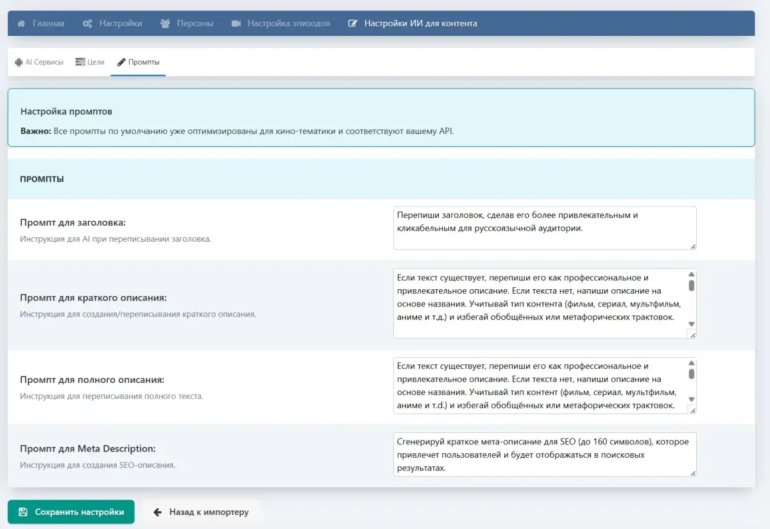Focus the Промпт для Meta Description text area
The image size is (770, 529).
[544, 454]
